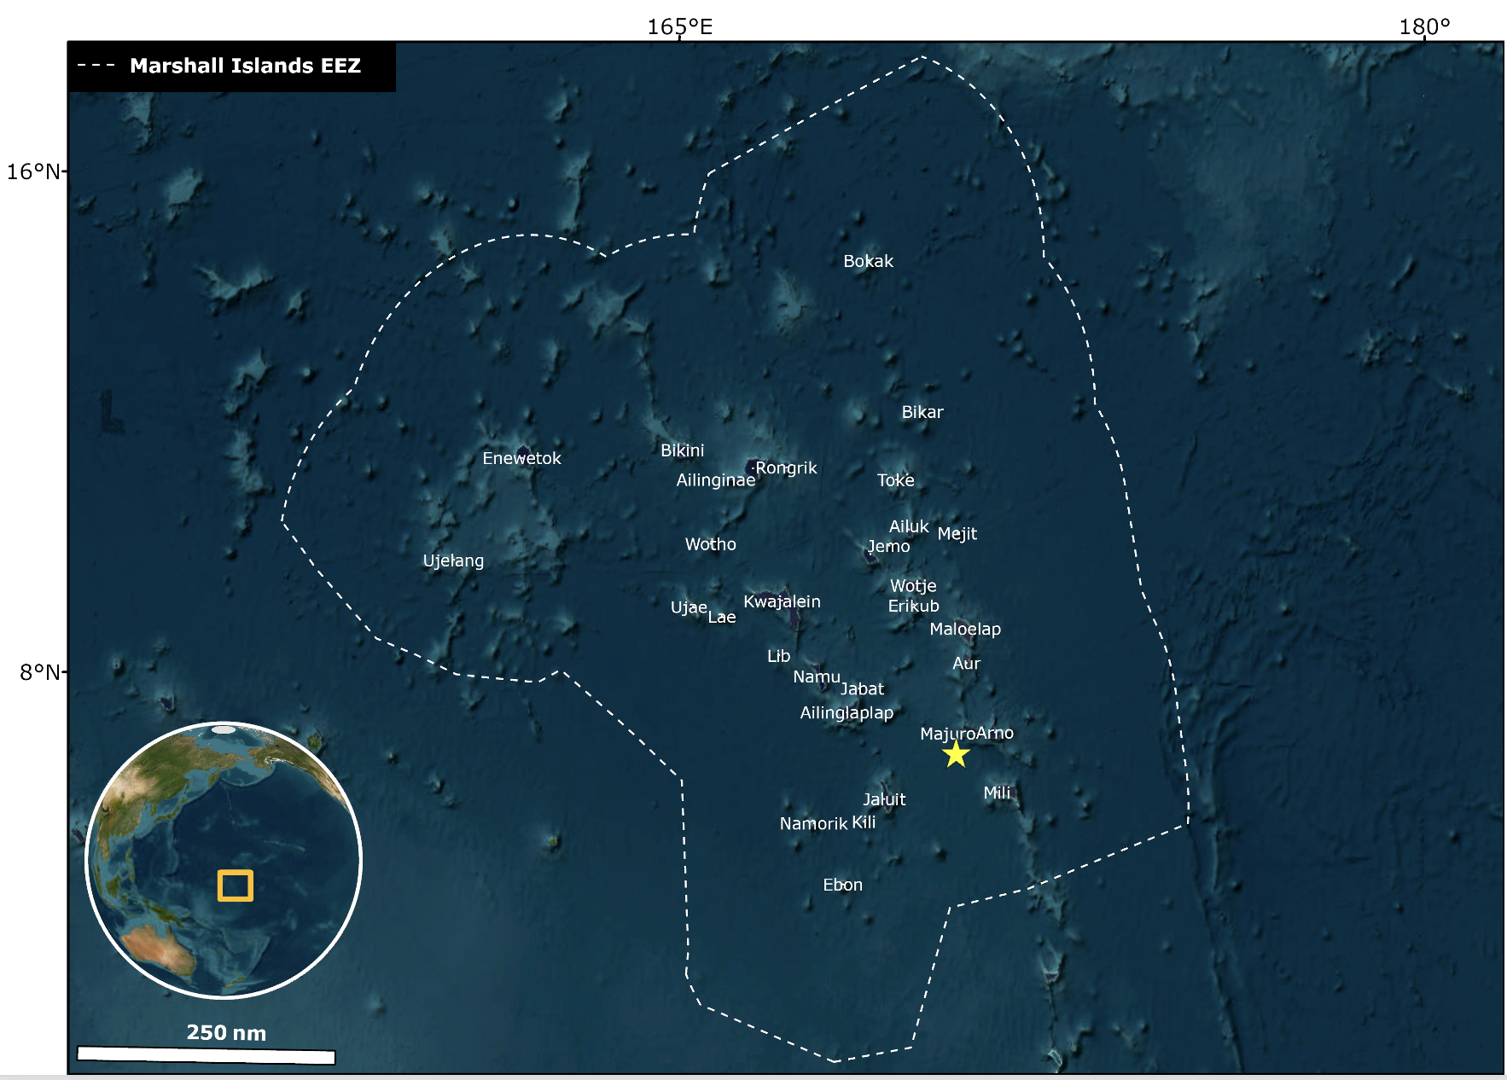Click the 'Arno' atoll label
This screenshot has width=1507, height=1080.
click(995, 733)
